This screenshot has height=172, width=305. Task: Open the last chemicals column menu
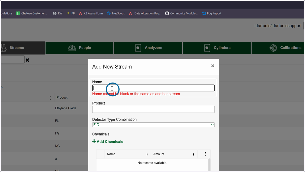point(205,154)
